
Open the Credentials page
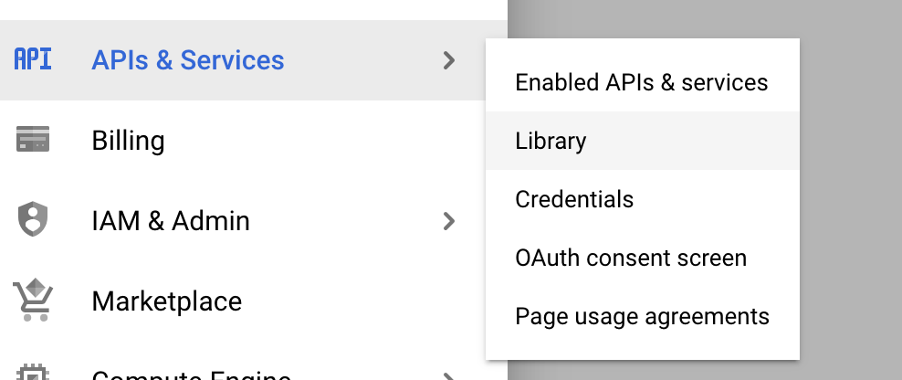click(574, 199)
